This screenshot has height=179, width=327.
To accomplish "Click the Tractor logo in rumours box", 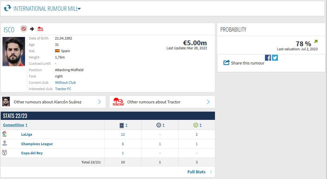I will pos(118,102).
